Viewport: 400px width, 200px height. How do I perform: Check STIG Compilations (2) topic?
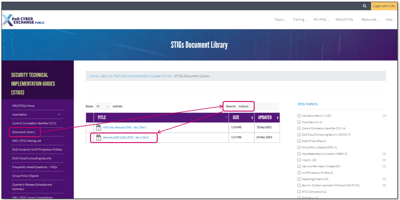(x=299, y=192)
